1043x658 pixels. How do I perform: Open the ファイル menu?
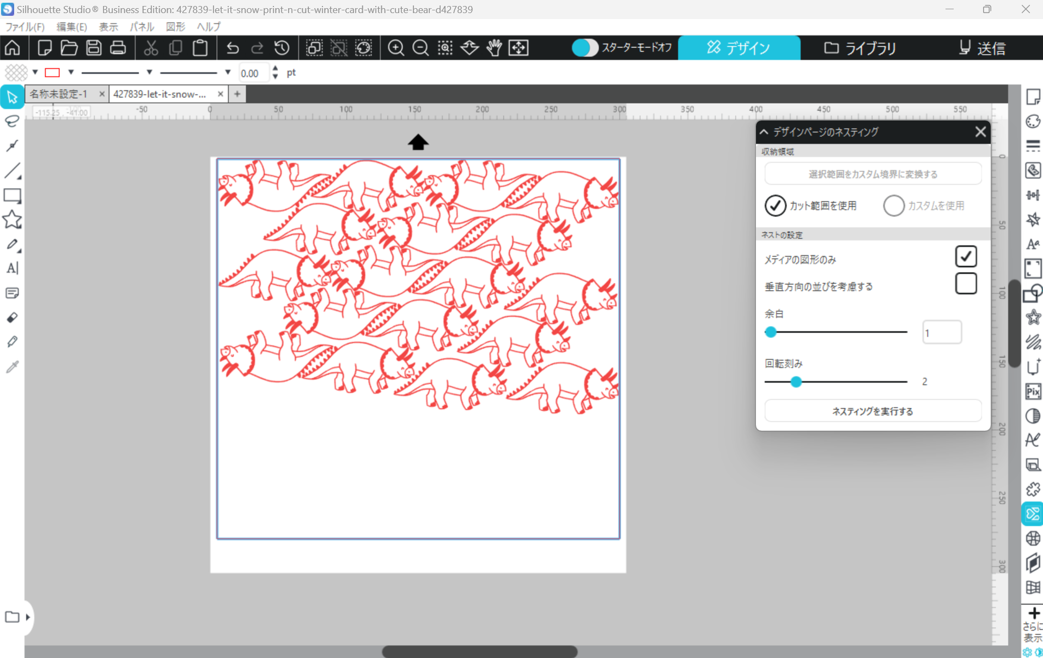[25, 27]
